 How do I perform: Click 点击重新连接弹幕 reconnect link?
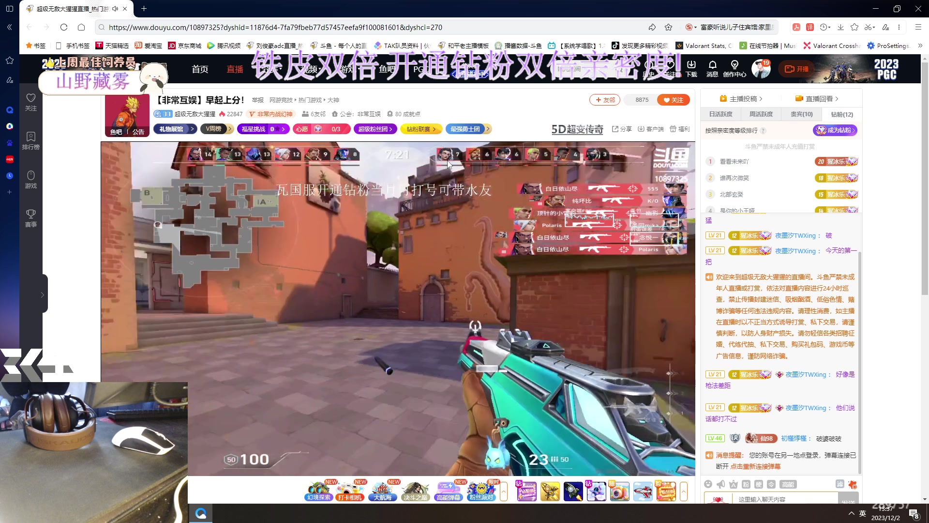click(x=755, y=466)
